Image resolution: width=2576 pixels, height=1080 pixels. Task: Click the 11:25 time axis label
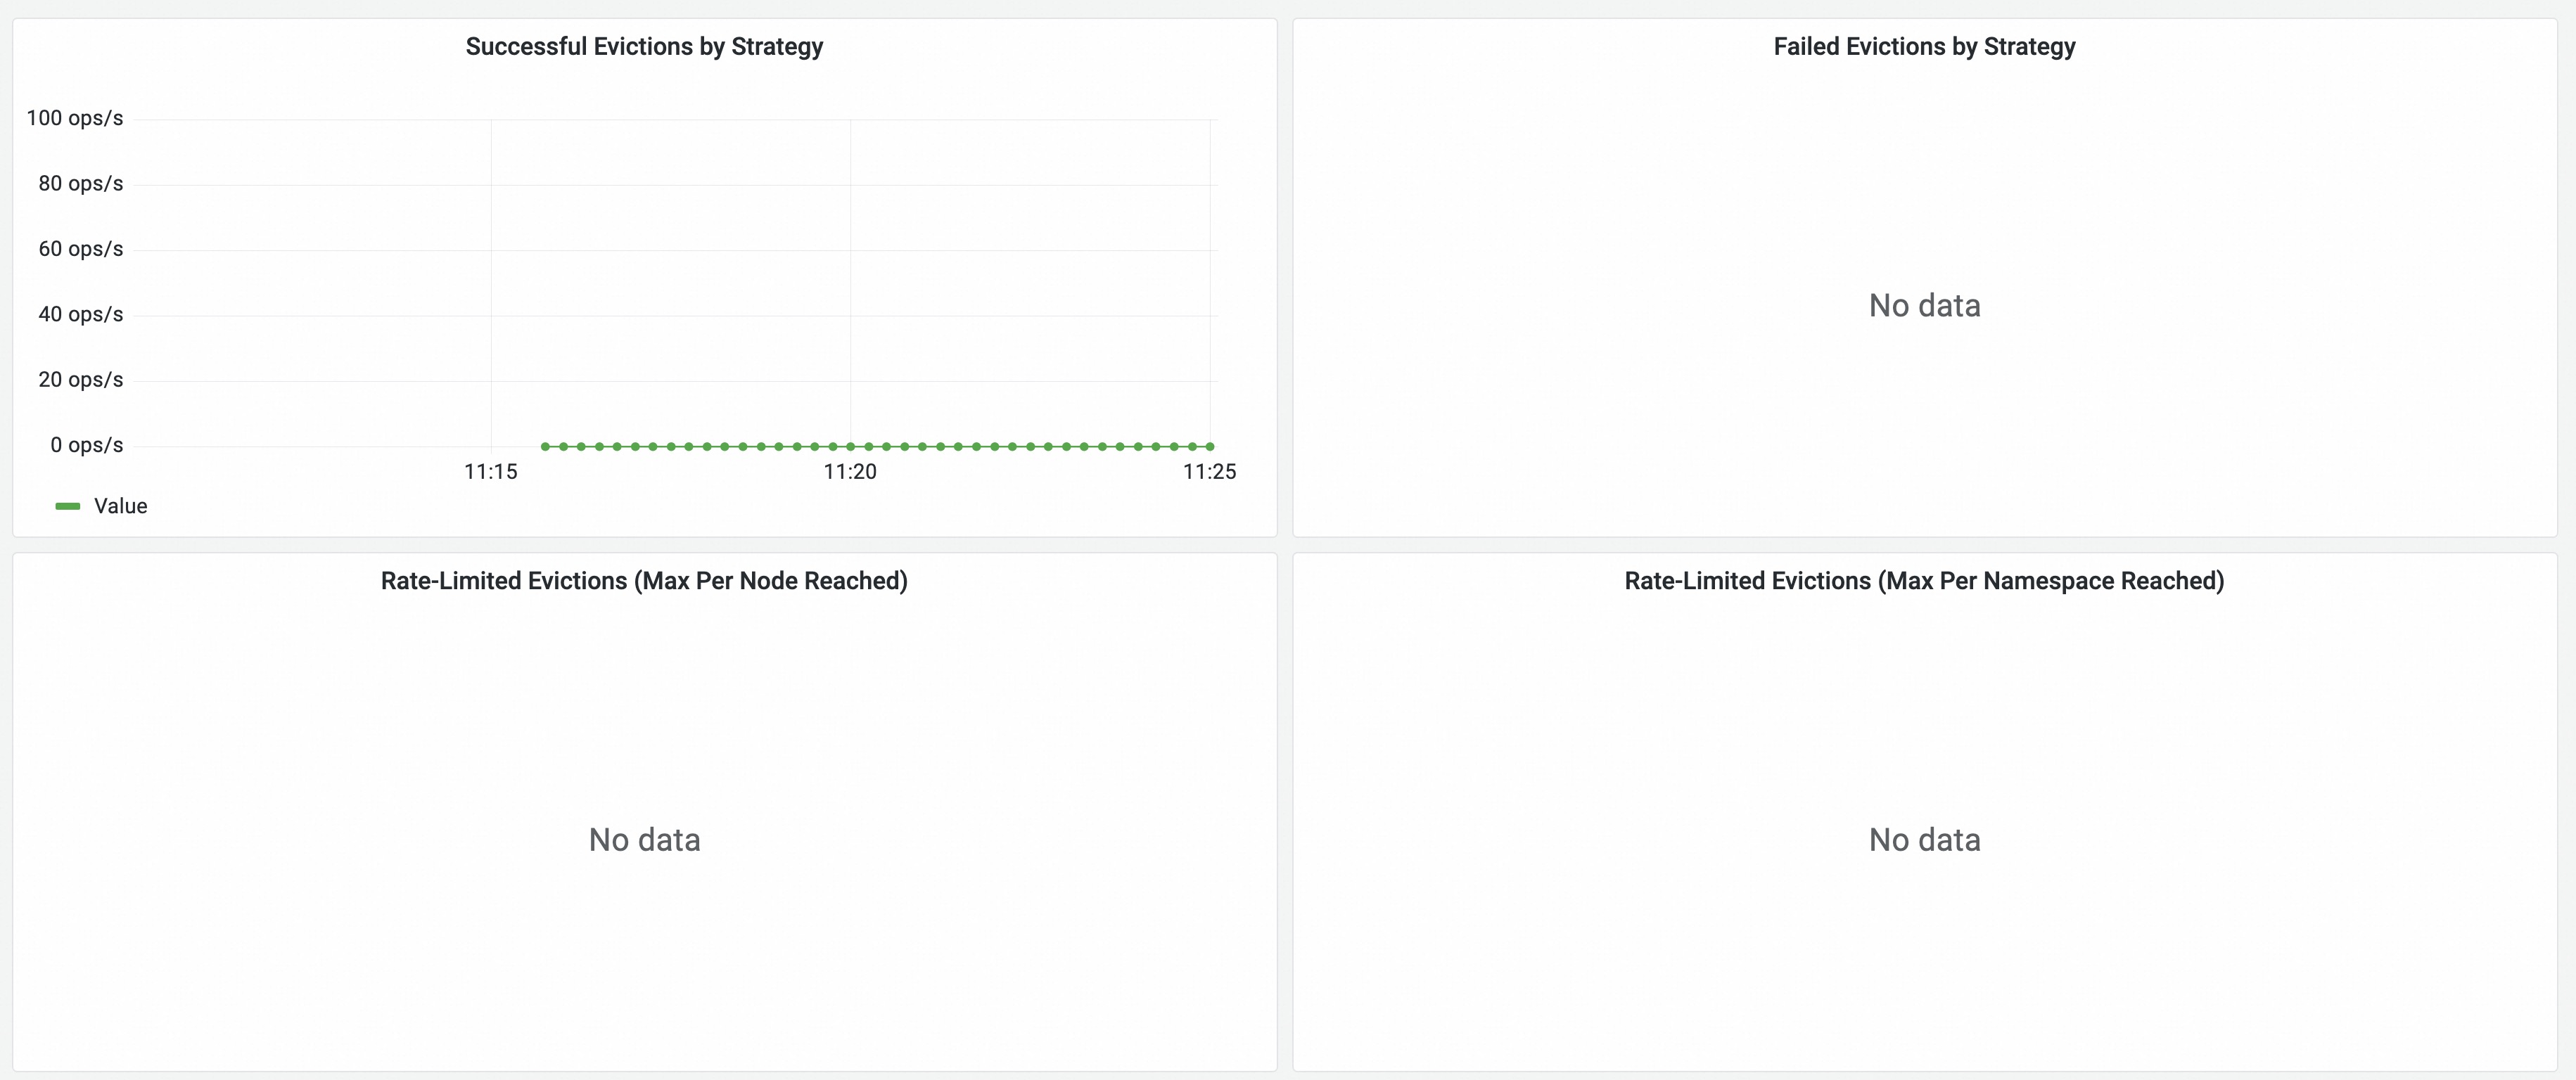click(1209, 472)
